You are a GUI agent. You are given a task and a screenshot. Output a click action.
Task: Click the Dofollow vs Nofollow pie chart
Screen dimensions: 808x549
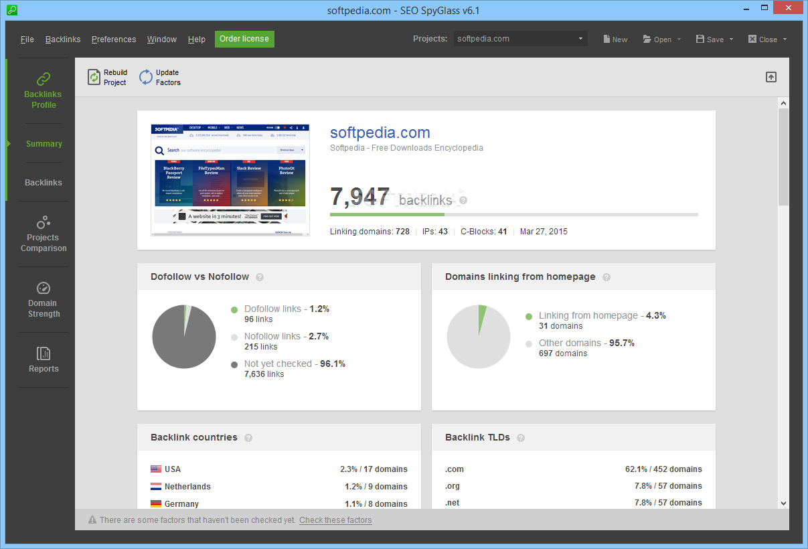[184, 337]
